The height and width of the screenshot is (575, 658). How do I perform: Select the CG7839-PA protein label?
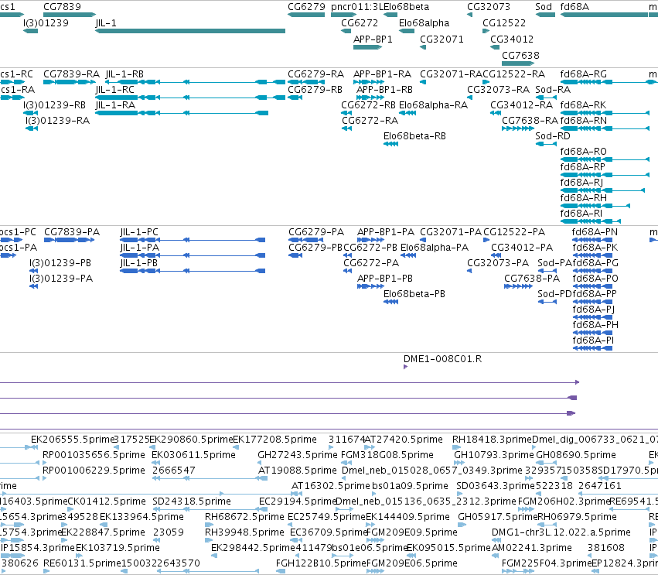click(72, 232)
